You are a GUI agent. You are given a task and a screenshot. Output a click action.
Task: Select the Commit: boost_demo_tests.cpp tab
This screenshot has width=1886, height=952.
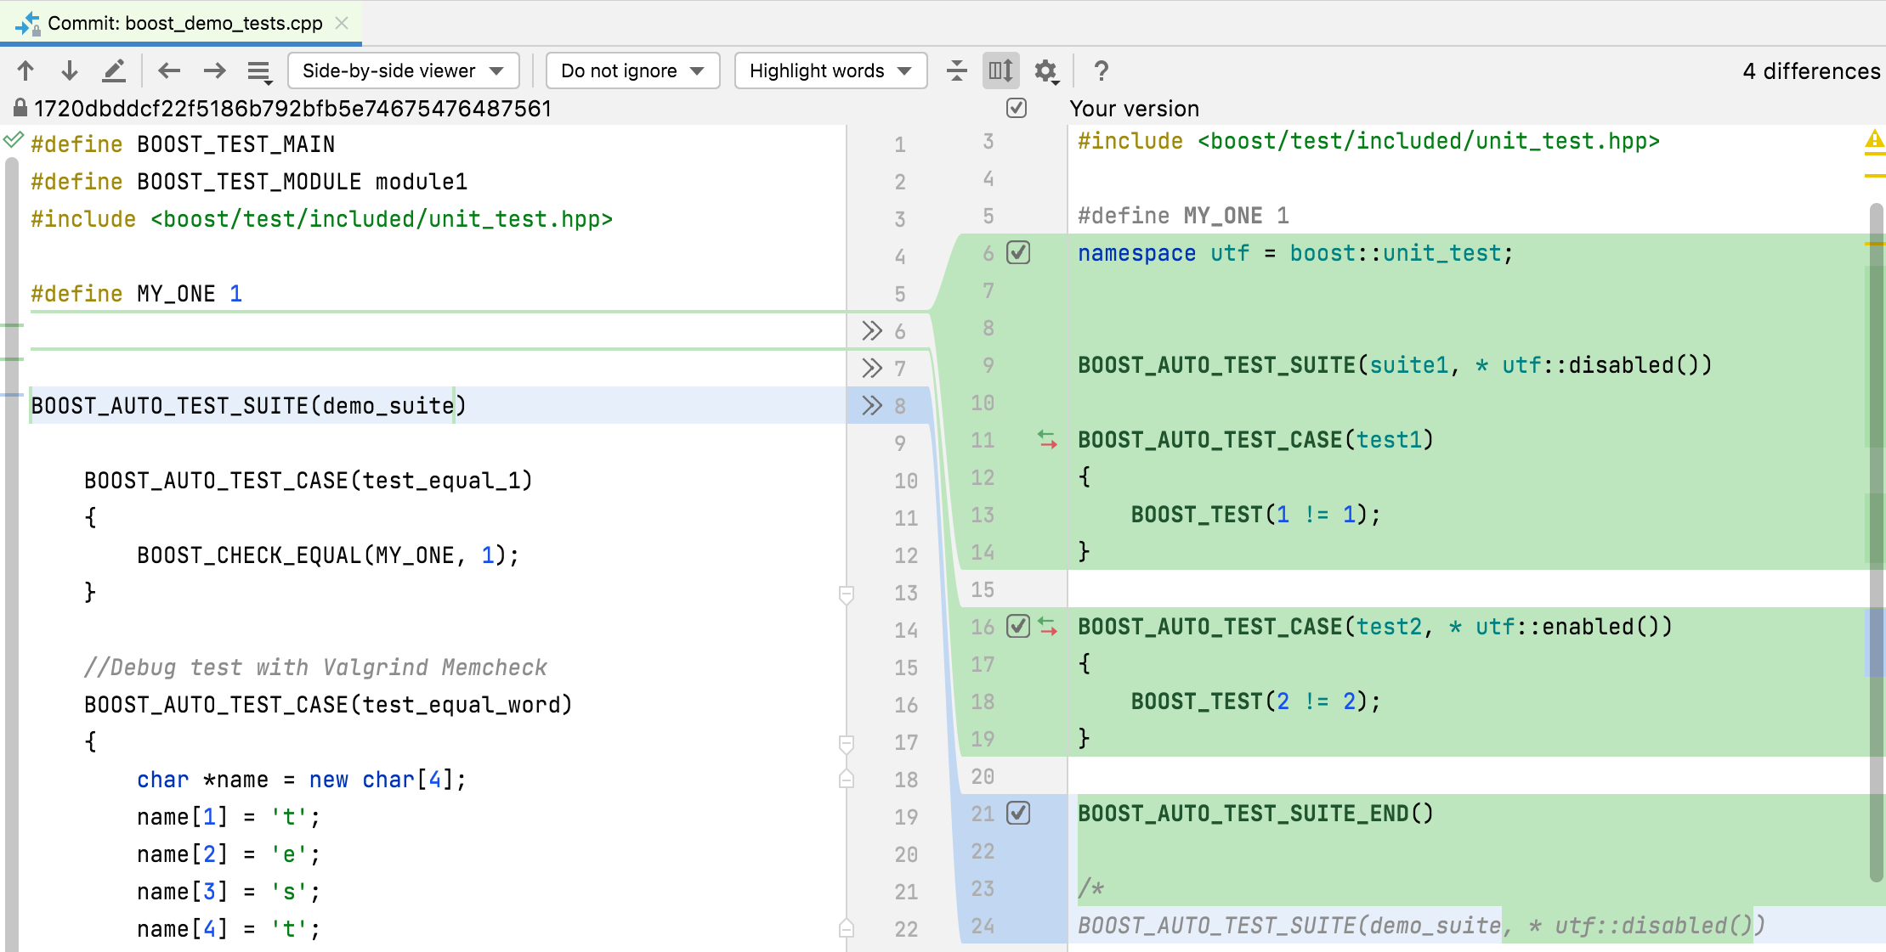tap(178, 23)
